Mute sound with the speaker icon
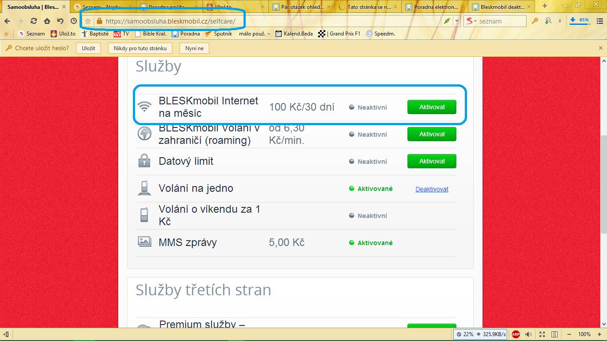This screenshot has height=341, width=607. [x=529, y=334]
